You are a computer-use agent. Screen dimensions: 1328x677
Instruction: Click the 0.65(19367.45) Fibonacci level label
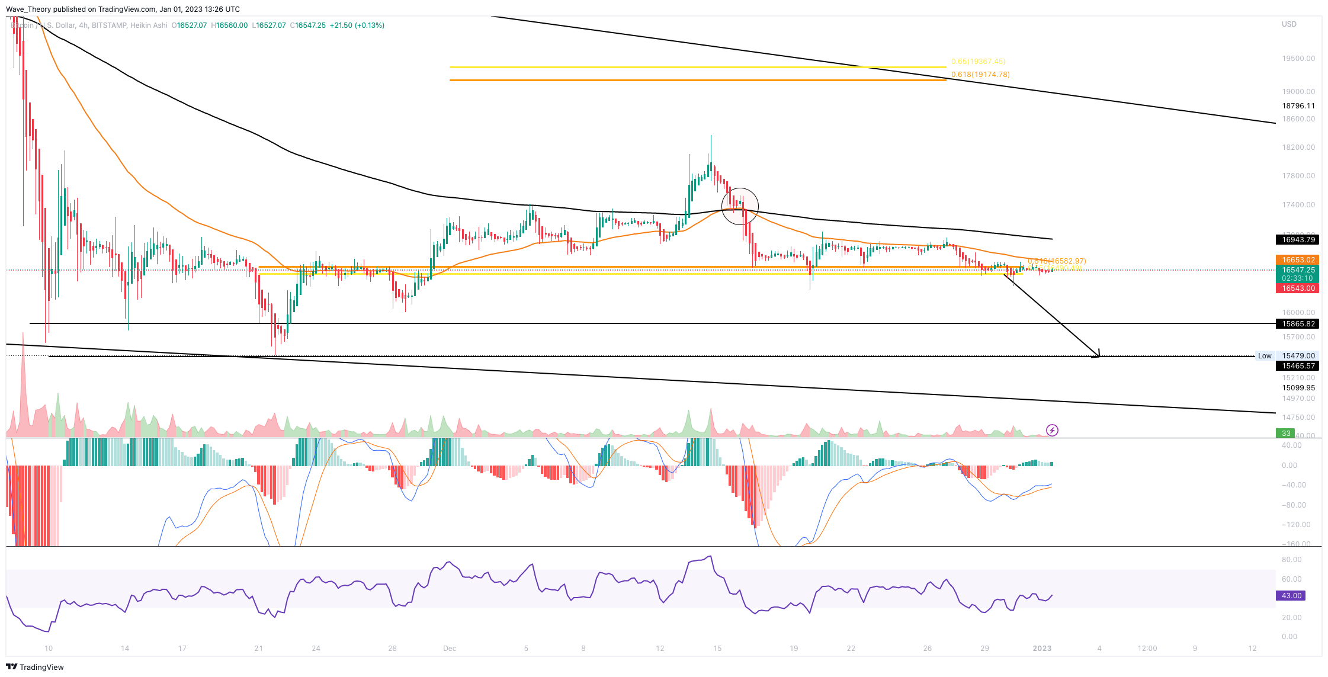point(978,62)
